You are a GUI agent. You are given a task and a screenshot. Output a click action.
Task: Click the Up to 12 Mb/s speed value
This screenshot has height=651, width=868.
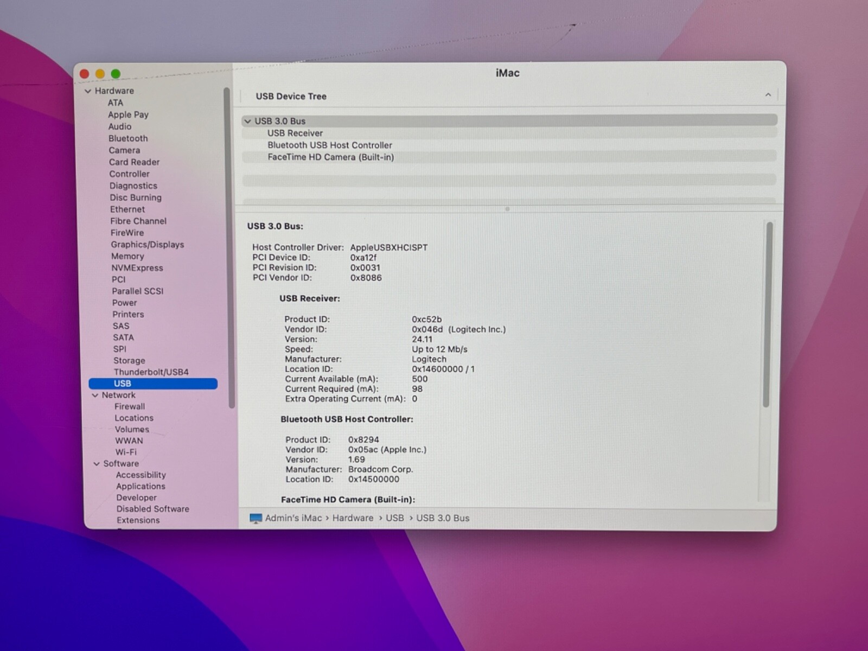coord(439,349)
